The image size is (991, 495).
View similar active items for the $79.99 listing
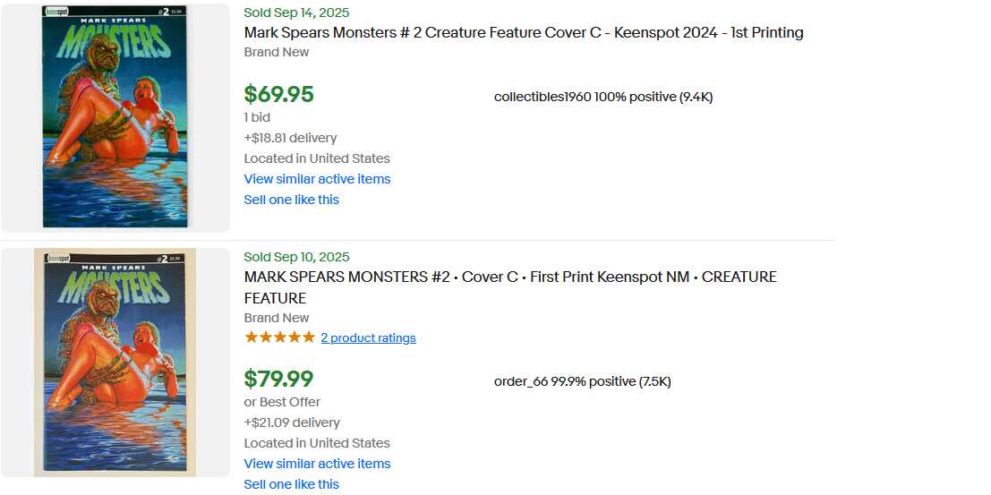pyautogui.click(x=317, y=464)
